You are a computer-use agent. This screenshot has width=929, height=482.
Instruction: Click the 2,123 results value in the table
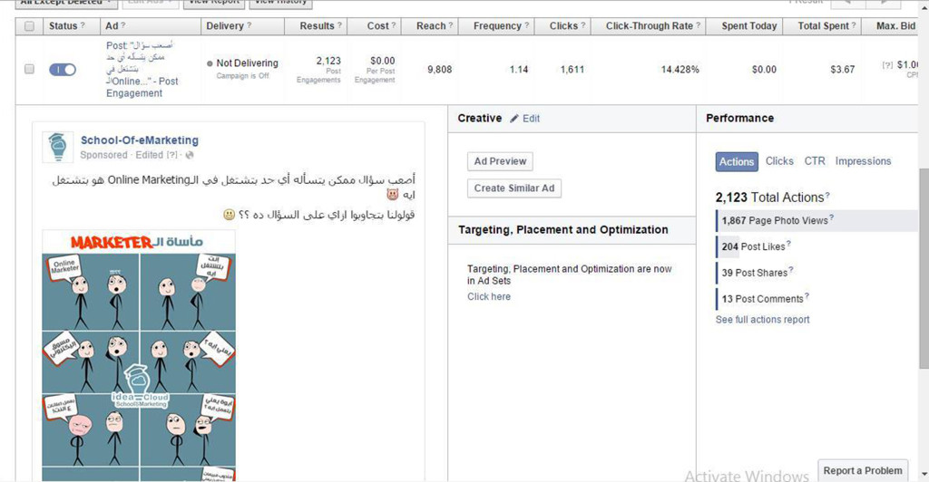328,61
